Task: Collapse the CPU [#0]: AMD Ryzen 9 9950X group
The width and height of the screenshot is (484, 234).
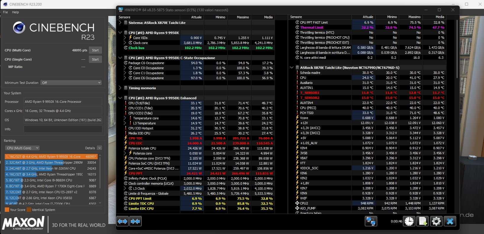Action: pyautogui.click(x=120, y=32)
